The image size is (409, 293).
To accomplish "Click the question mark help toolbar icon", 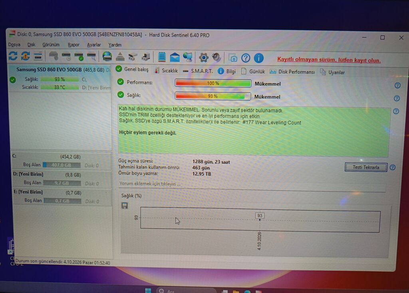I will (x=246, y=58).
